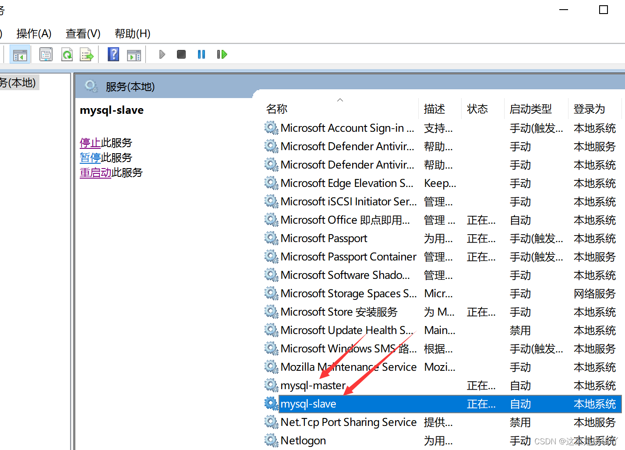Click 停止 link to stop the service
The width and height of the screenshot is (625, 450).
tap(90, 143)
